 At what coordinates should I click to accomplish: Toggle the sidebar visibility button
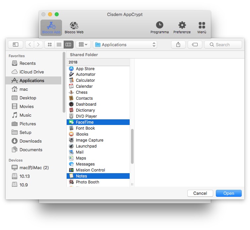click(x=16, y=45)
